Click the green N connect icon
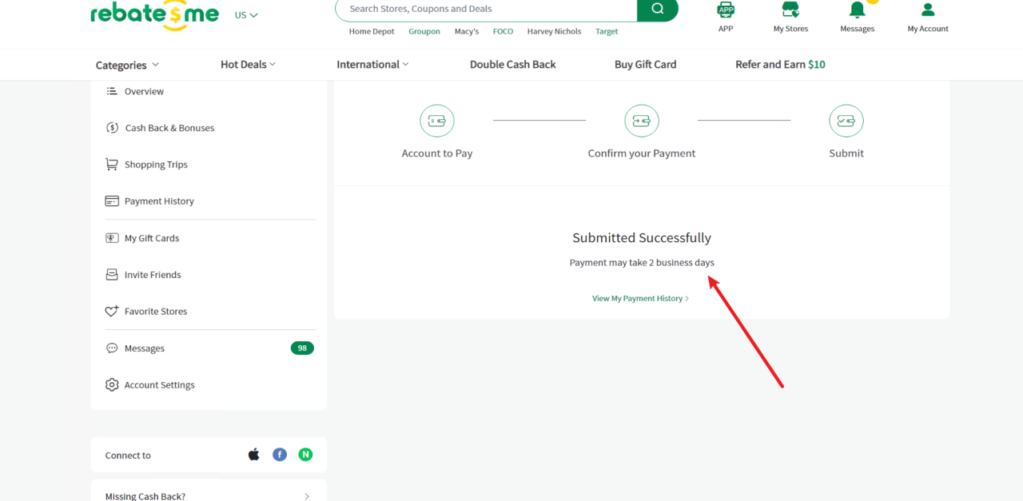Screen dimensions: 1023x501 coord(305,455)
